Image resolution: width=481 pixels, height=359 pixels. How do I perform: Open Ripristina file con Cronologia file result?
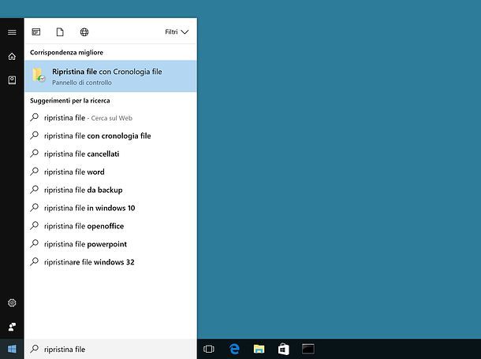coord(110,76)
